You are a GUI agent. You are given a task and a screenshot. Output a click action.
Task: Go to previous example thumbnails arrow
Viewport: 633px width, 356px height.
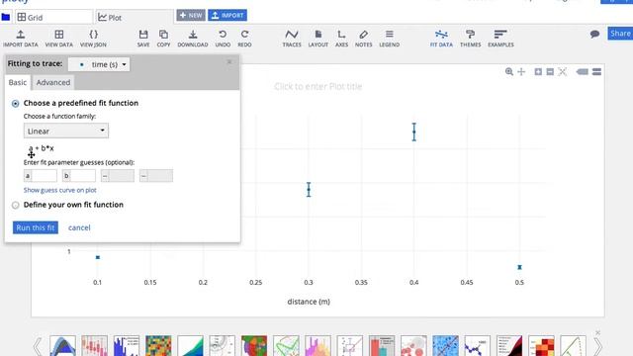pos(38,346)
